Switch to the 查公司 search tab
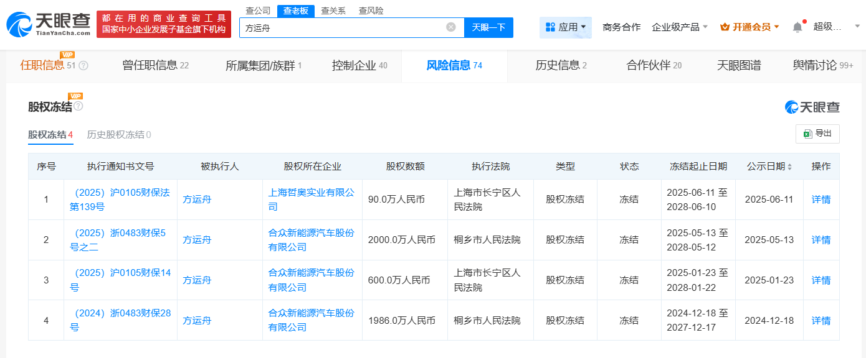The image size is (866, 358). 258,11
